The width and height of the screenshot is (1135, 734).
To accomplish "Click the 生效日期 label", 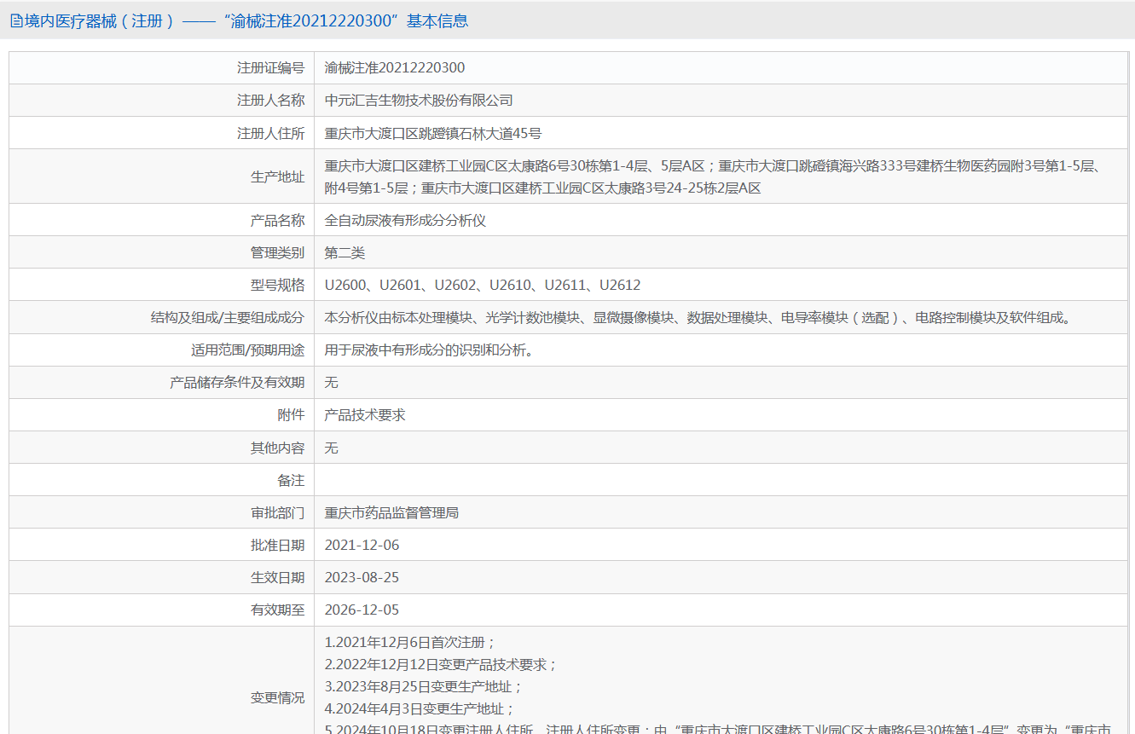I will [x=277, y=577].
